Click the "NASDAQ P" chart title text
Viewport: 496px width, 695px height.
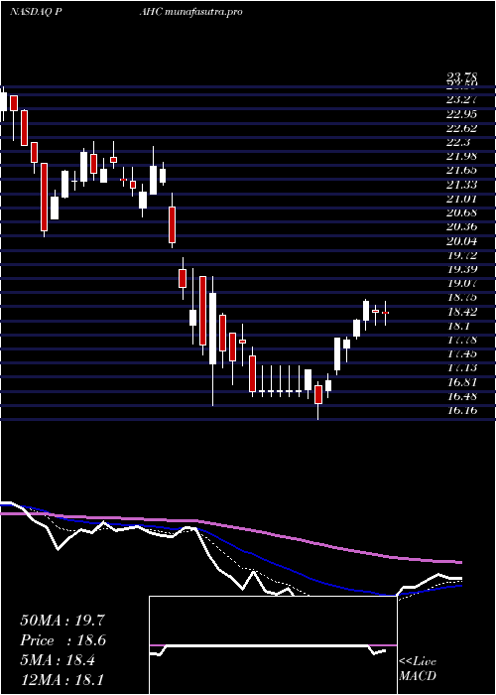point(38,12)
